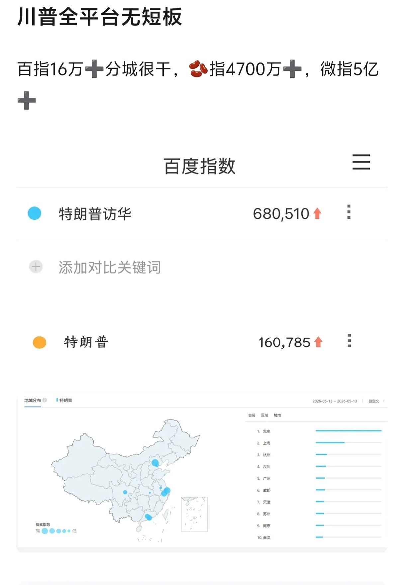Image resolution: width=404 pixels, height=585 pixels.
Task: Switch to the 省份 tab
Action: click(x=252, y=415)
